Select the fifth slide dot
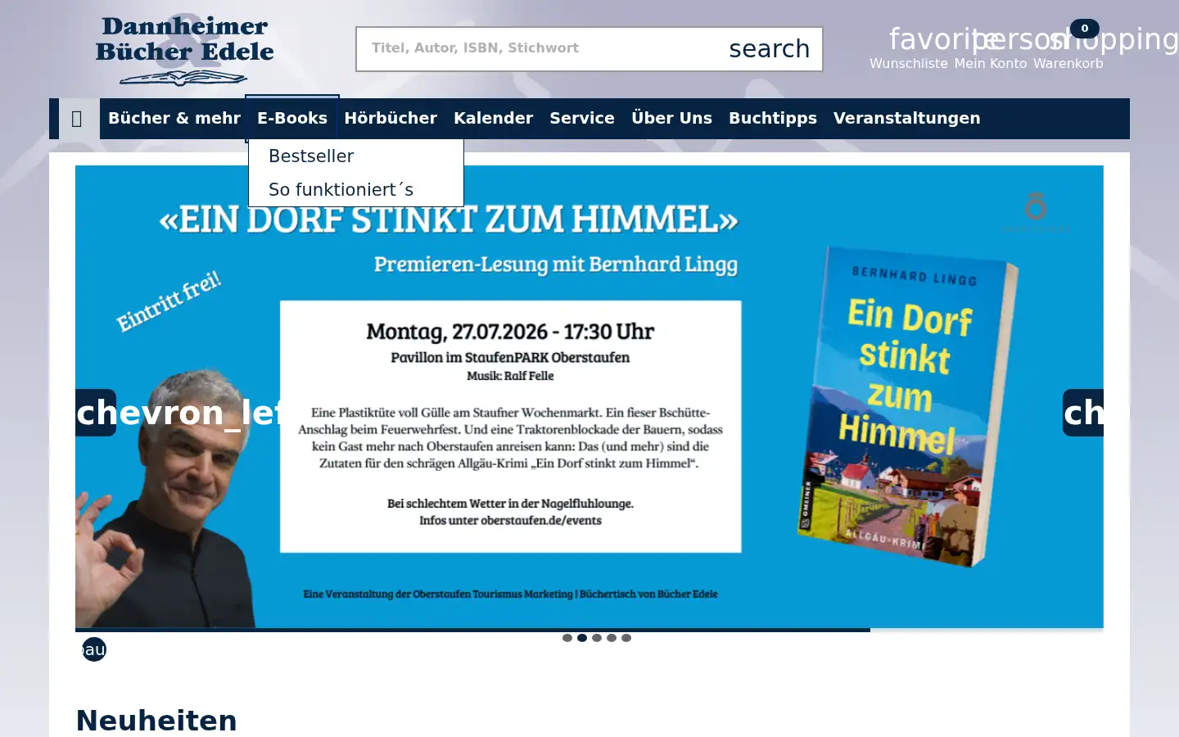 pyautogui.click(x=626, y=638)
